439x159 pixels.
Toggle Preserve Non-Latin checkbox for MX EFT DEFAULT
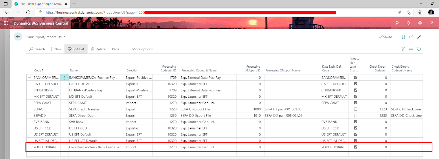pos(356,96)
